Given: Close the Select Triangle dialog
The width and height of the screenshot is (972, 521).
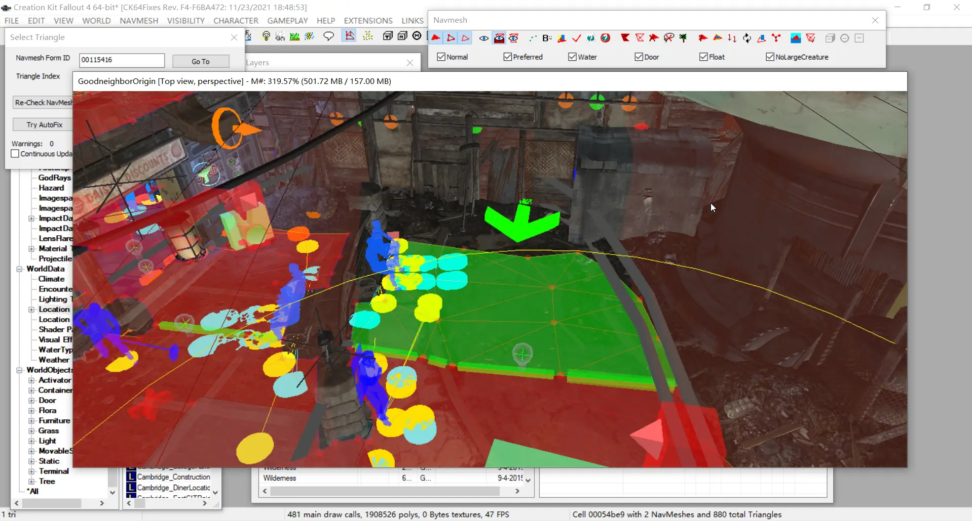Looking at the screenshot, I should point(234,37).
